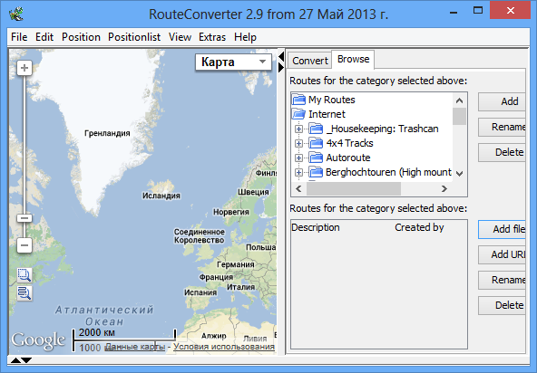This screenshot has width=537, height=373.
Task: Click the Add file button
Action: 502,229
